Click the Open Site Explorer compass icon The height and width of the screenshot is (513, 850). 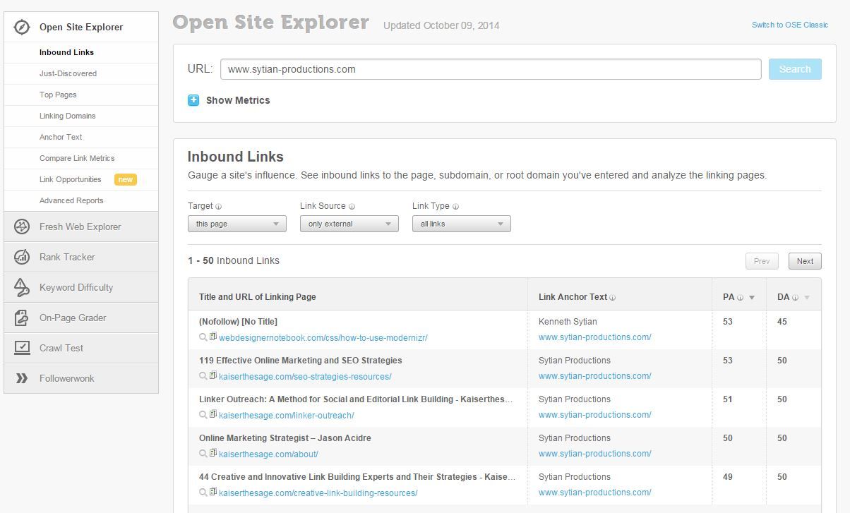pos(22,28)
